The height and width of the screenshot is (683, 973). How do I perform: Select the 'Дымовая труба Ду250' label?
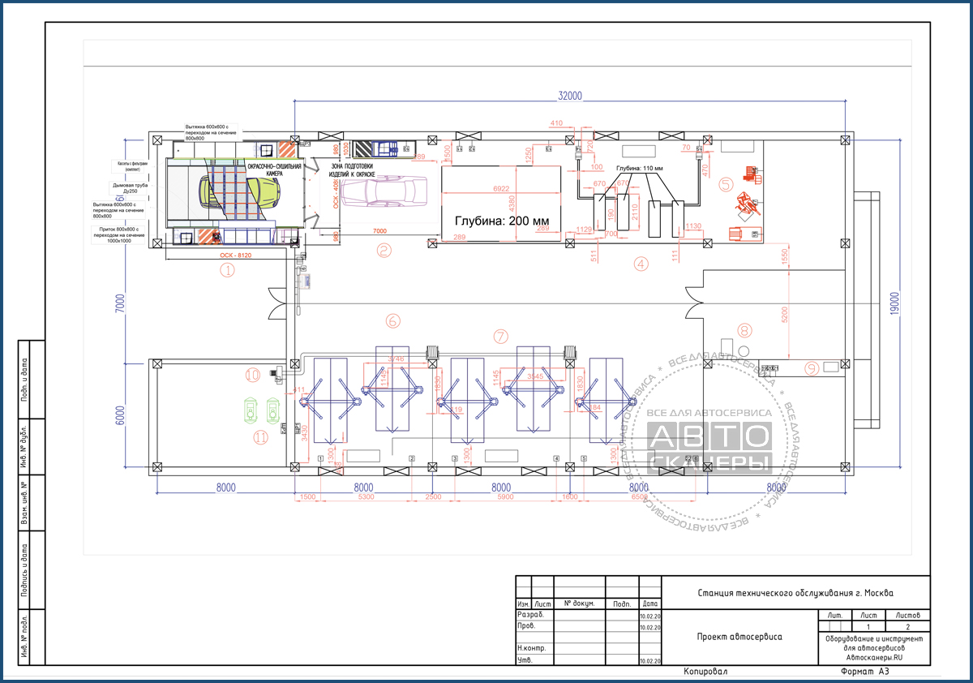[x=130, y=187]
